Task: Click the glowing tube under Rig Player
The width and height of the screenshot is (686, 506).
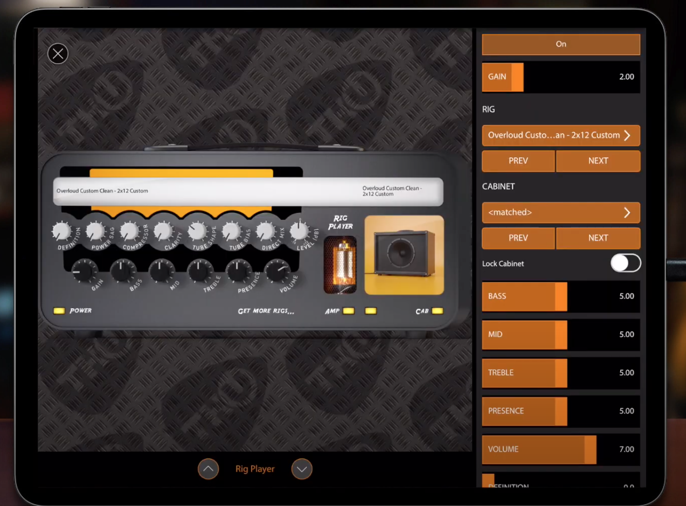Action: tap(340, 265)
